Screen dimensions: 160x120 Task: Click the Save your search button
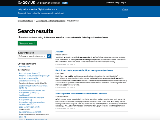point(27,43)
